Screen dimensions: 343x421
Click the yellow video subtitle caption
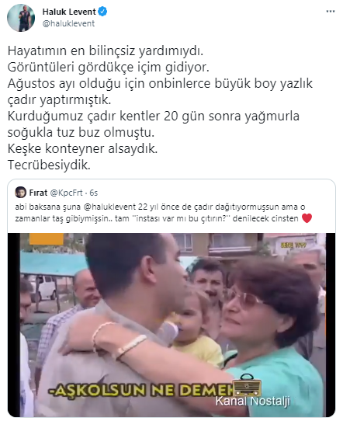point(141,391)
